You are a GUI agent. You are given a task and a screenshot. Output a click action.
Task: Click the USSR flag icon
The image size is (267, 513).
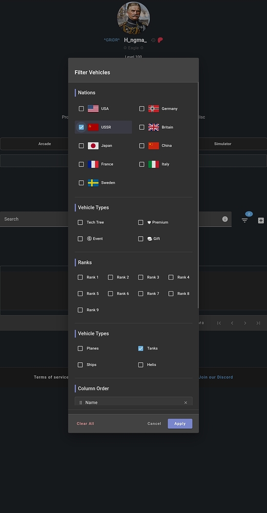coord(93,127)
